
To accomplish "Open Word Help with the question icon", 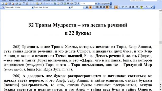I will [99, 4].
